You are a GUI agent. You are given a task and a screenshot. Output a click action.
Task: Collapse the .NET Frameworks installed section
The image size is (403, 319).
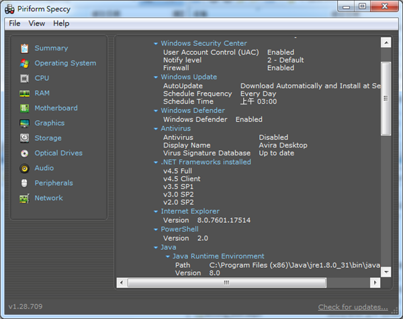click(156, 162)
